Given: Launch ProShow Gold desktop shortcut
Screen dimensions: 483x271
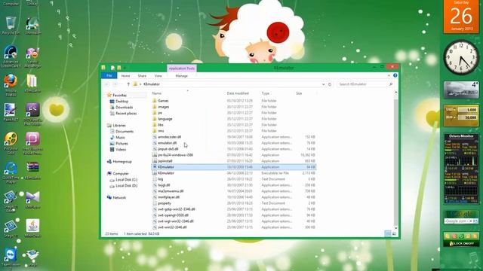Looking at the screenshot, I should pyautogui.click(x=11, y=143).
